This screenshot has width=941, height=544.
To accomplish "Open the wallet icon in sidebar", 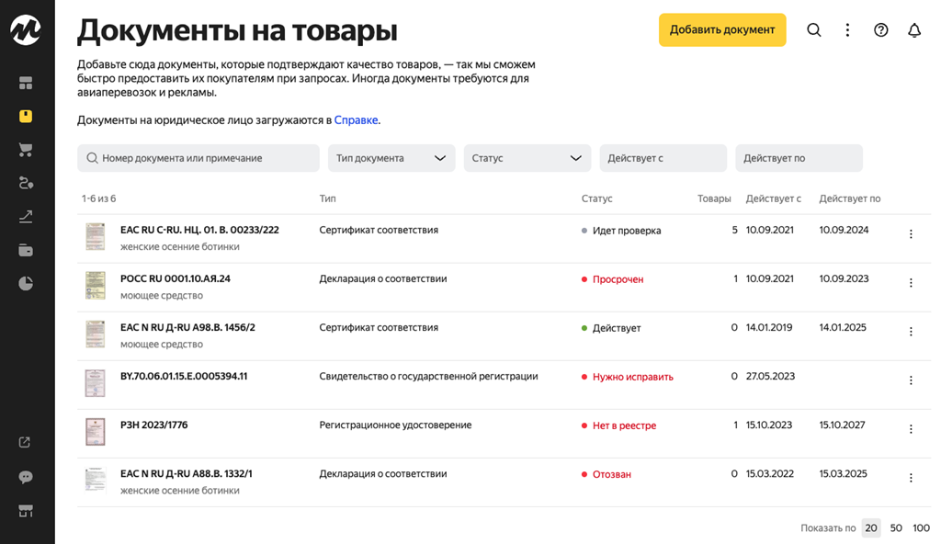I will tap(26, 250).
